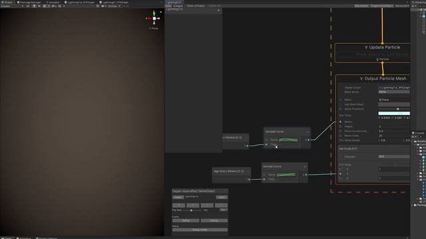Collapse the upper Sample Curve node
426x239 pixels.
coord(308,131)
